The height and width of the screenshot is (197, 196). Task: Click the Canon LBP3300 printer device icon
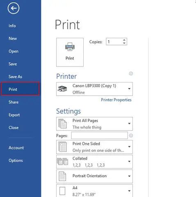tap(62, 89)
